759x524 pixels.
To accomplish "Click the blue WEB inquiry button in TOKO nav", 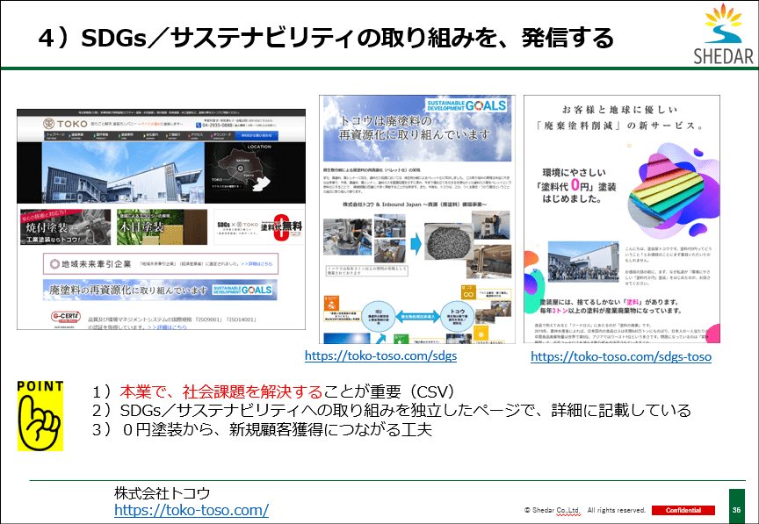I will point(257,135).
